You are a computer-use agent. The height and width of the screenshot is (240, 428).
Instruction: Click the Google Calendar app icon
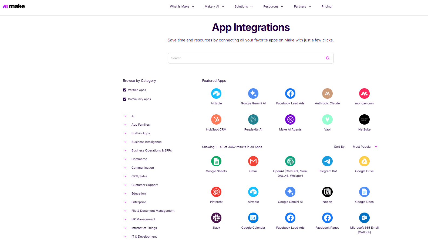tap(253, 218)
